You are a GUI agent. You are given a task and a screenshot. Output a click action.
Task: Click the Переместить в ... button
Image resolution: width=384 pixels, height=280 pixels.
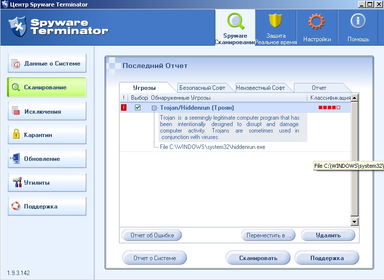pos(268,235)
